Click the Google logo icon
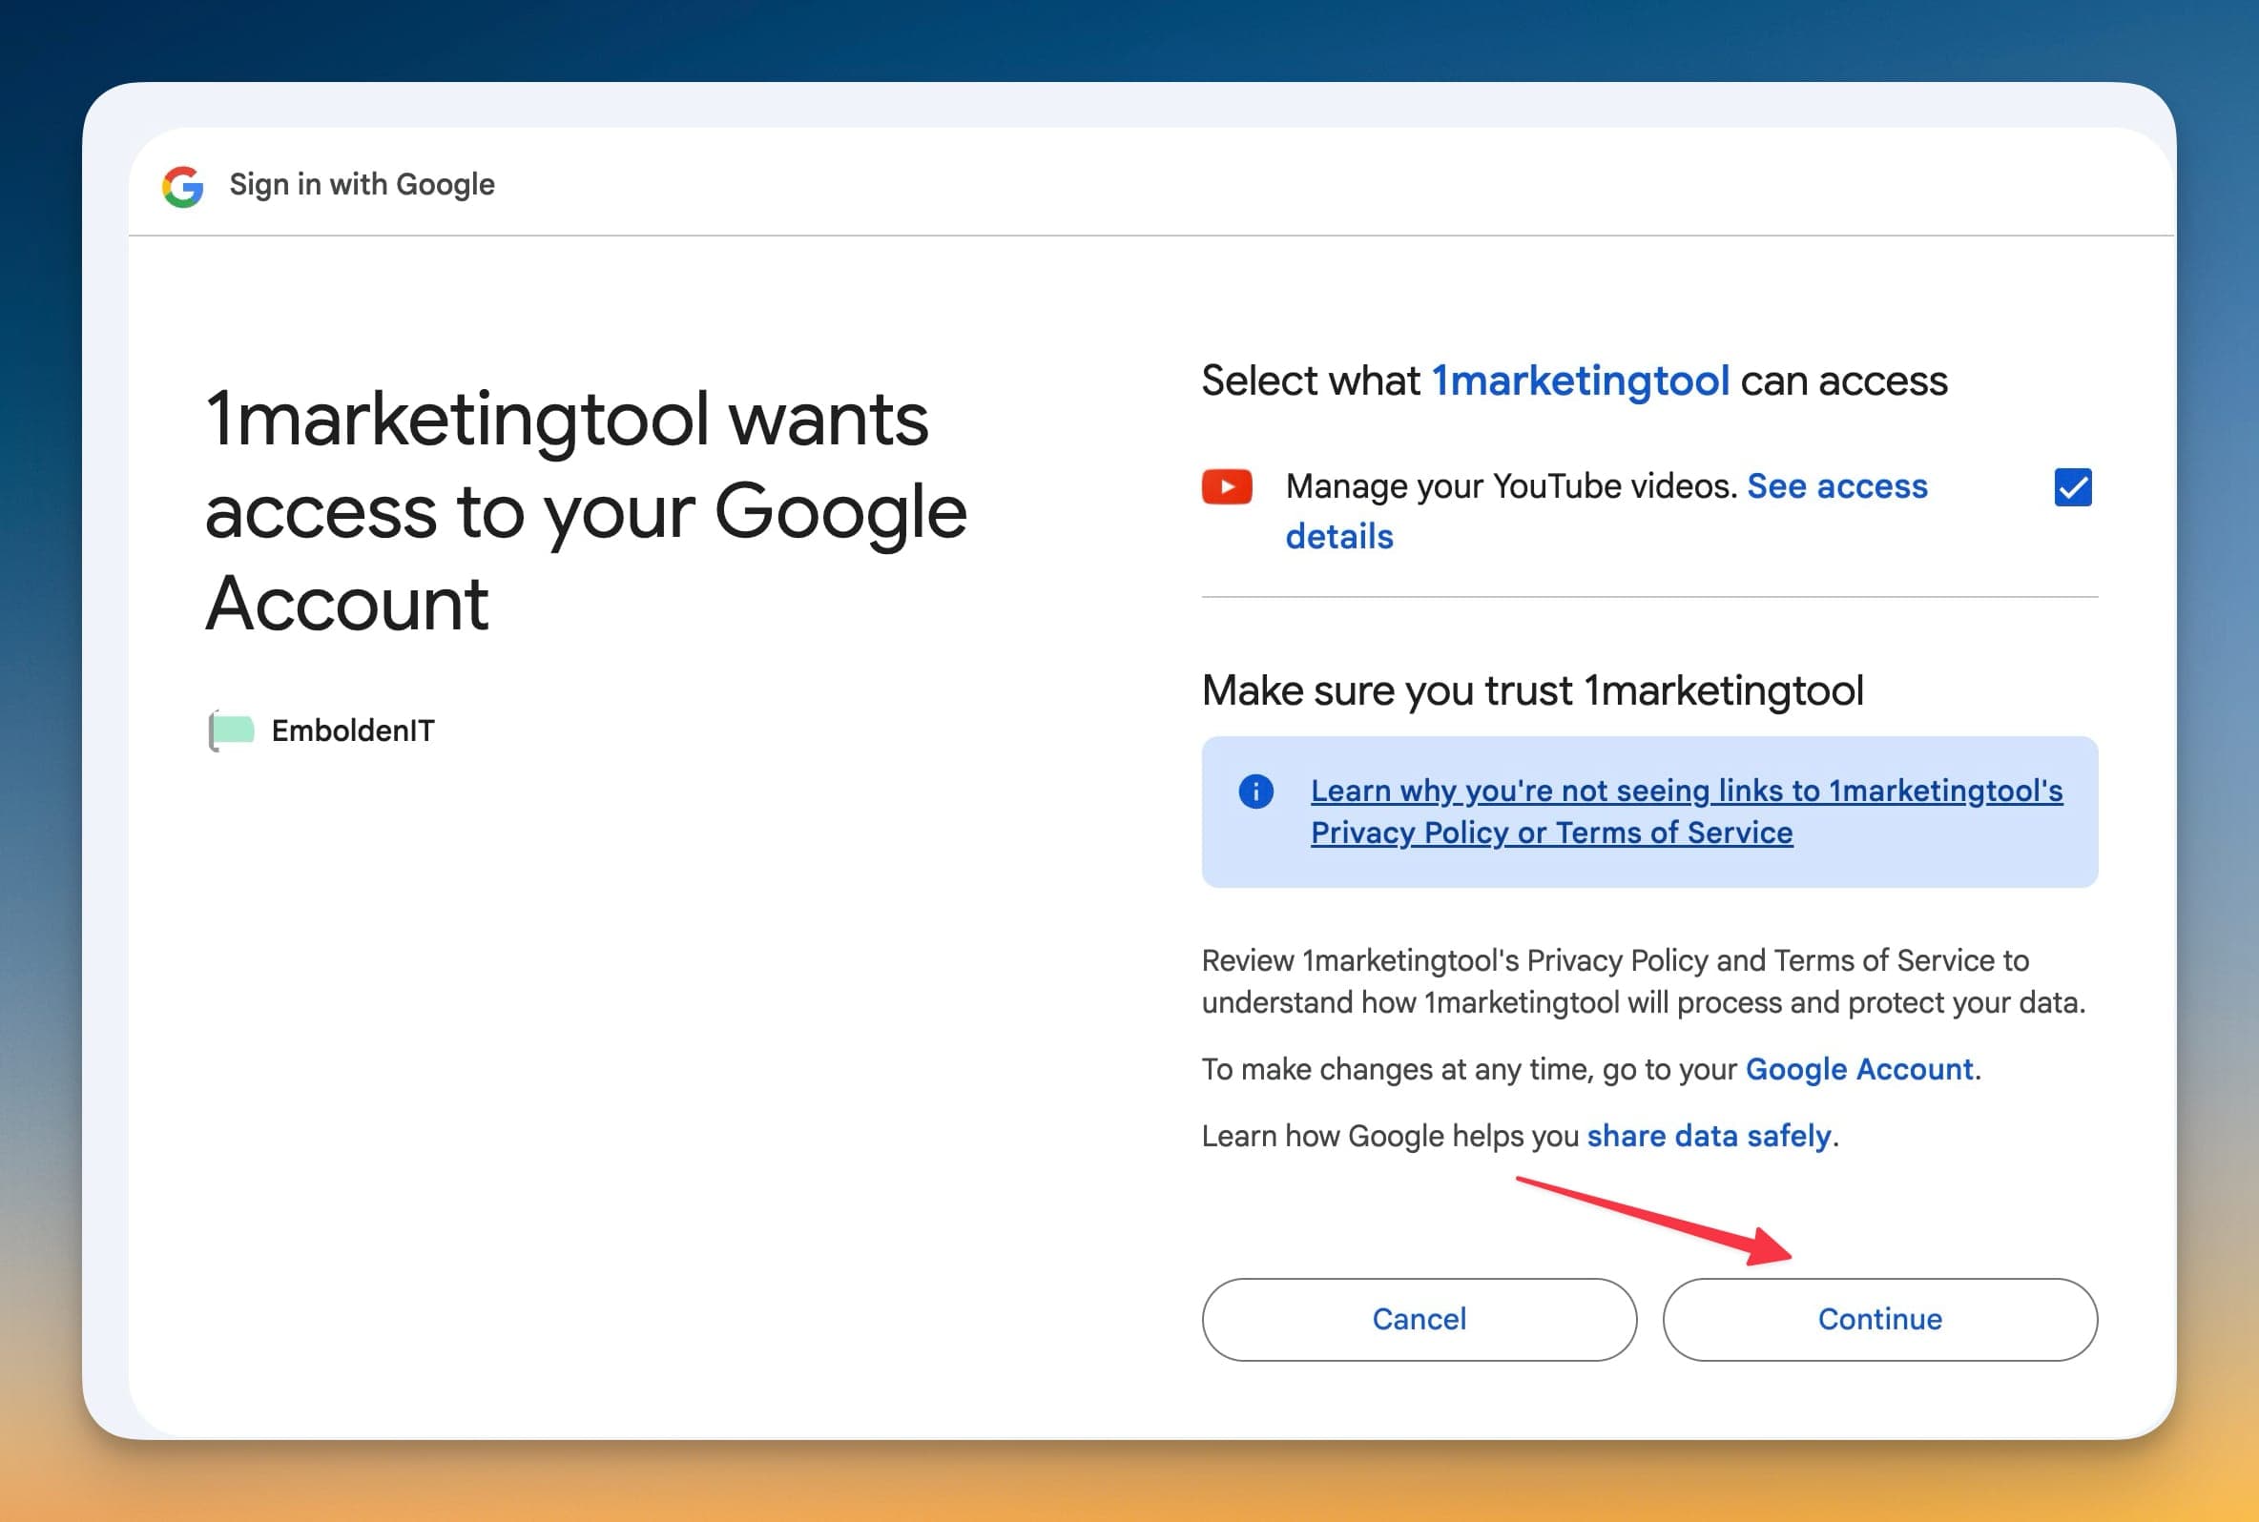Screen dimensions: 2259x1522 [x=182, y=185]
